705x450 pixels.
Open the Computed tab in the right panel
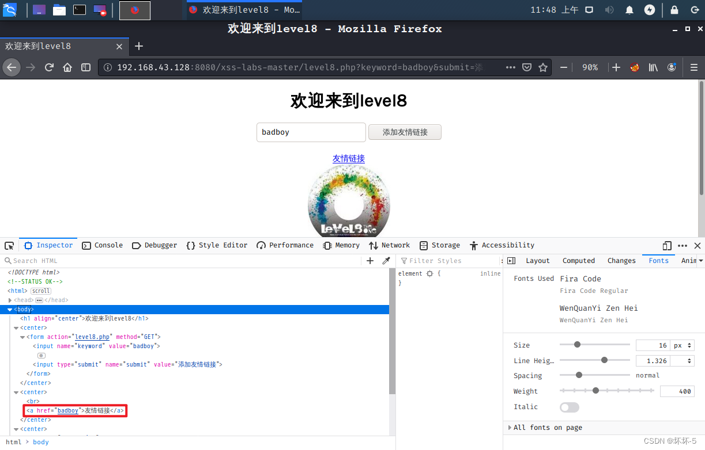[x=578, y=260]
